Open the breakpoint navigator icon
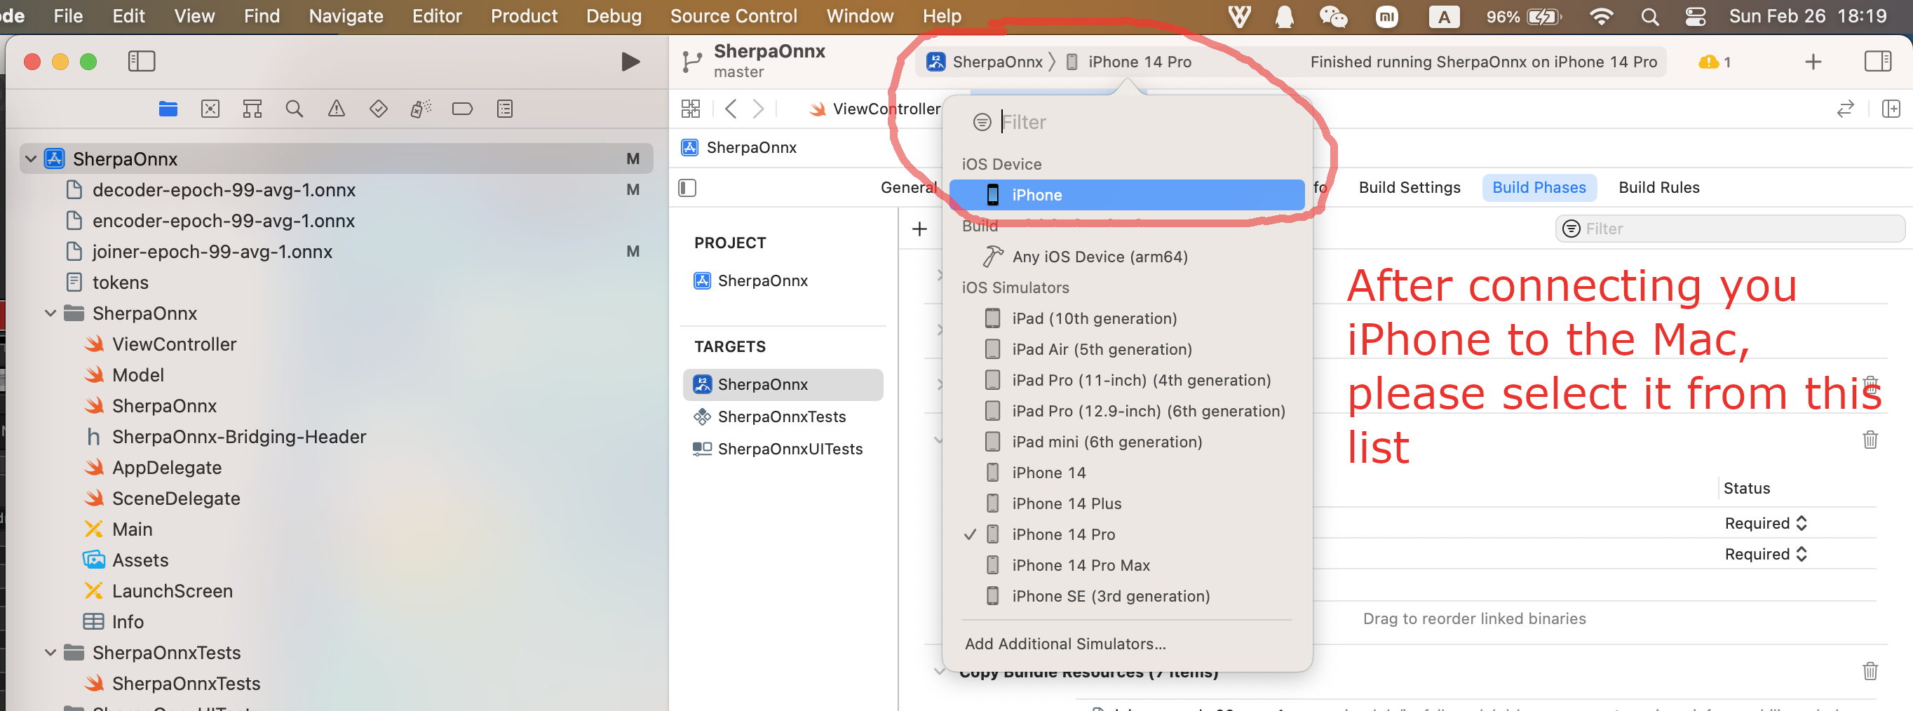The image size is (1913, 711). (x=462, y=109)
